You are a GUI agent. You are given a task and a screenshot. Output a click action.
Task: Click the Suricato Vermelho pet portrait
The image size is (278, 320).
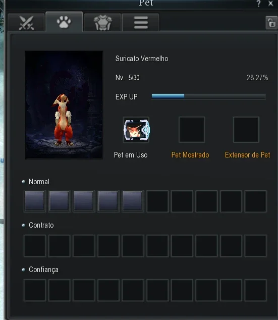(x=64, y=105)
